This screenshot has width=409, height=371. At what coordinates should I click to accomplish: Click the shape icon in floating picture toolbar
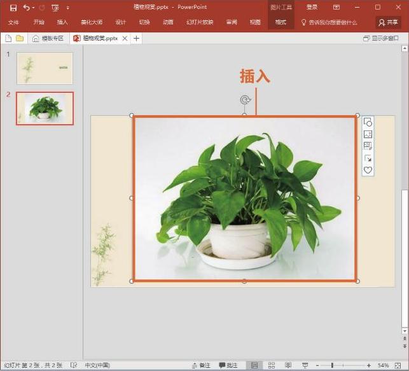point(368,122)
